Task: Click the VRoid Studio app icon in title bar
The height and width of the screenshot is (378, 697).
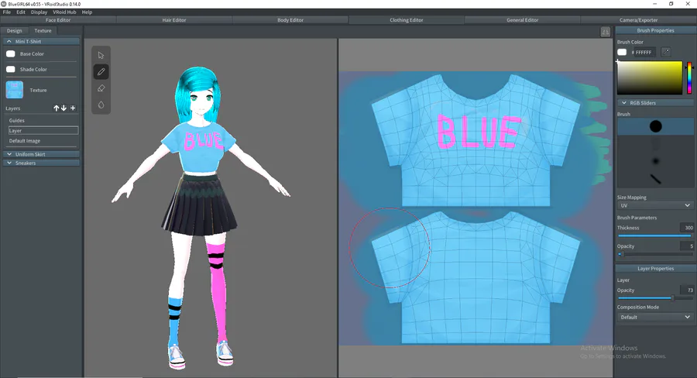Action: [4, 4]
